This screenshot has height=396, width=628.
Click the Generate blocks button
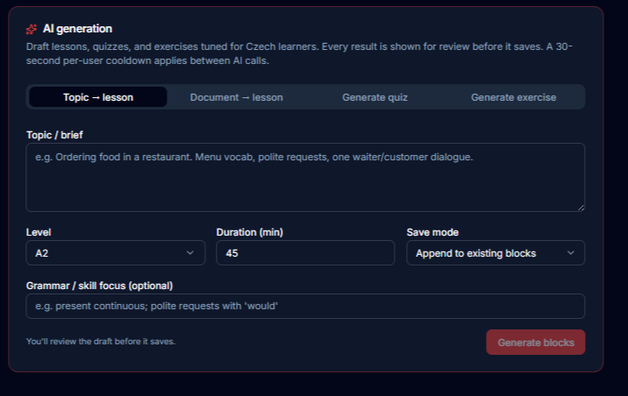pos(536,343)
